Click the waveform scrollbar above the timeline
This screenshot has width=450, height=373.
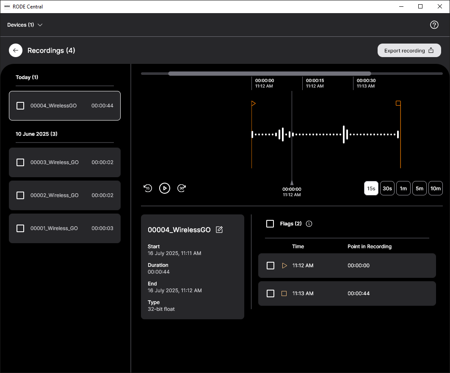point(269,73)
